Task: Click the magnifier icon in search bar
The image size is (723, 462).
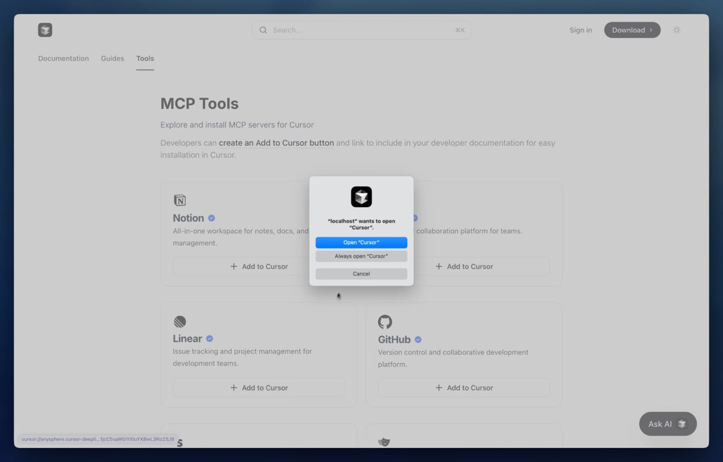Action: click(x=263, y=30)
